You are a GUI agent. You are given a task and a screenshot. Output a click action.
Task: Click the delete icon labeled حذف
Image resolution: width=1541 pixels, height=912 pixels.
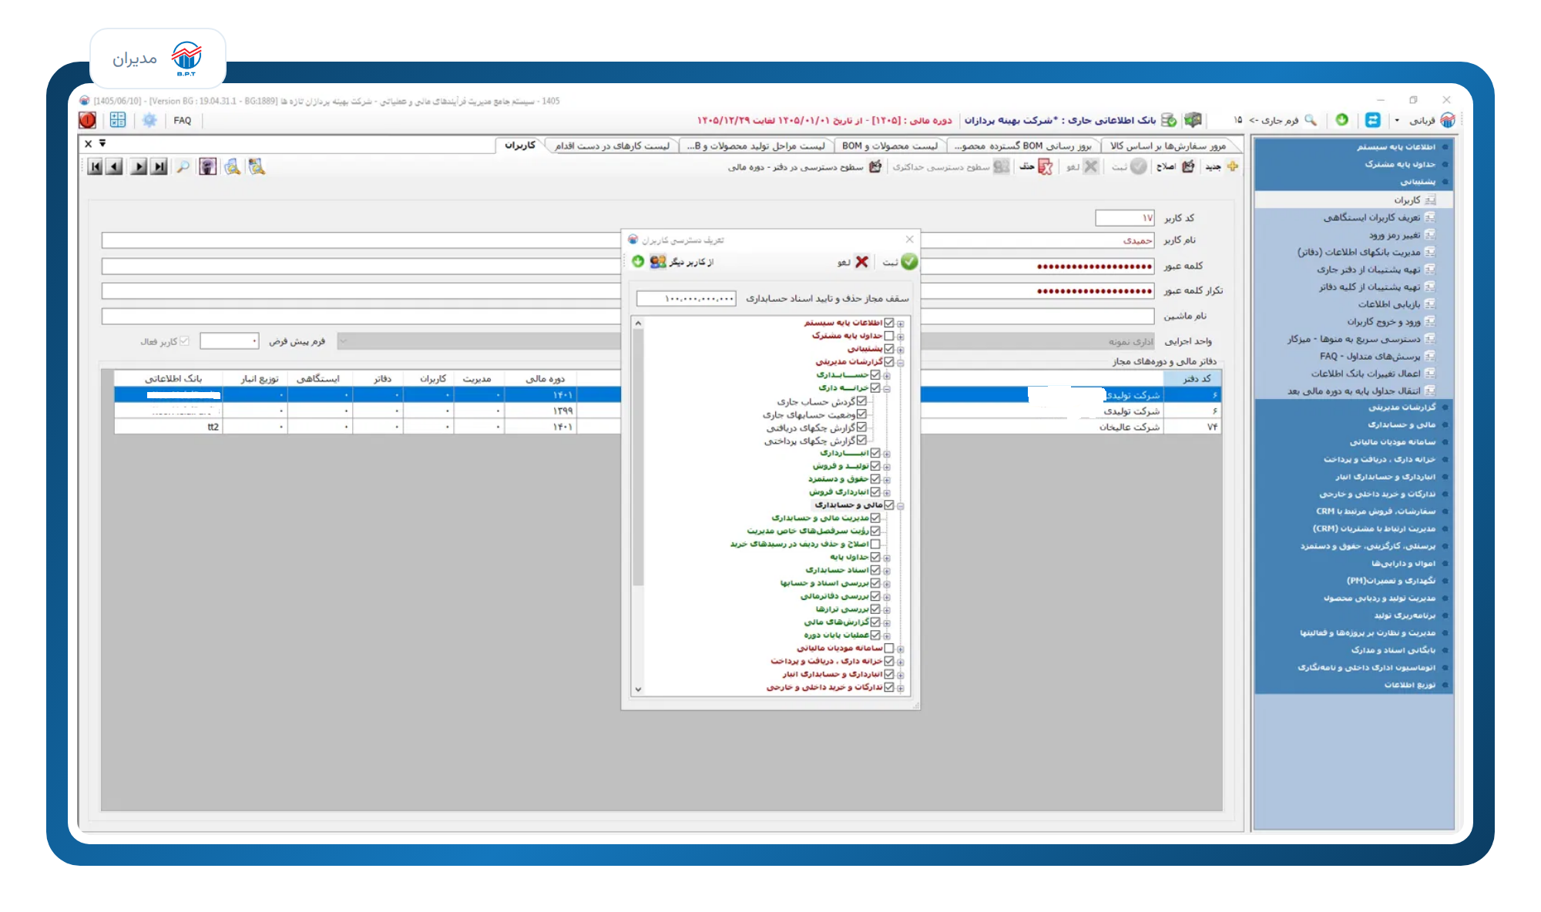click(x=1045, y=166)
